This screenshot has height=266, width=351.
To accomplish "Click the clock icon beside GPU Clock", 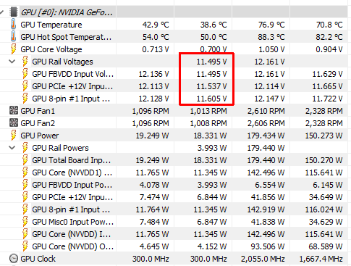I will point(14,259).
